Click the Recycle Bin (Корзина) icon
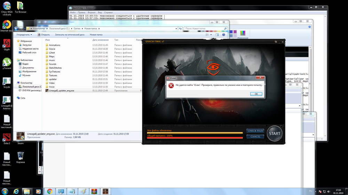 point(21,155)
